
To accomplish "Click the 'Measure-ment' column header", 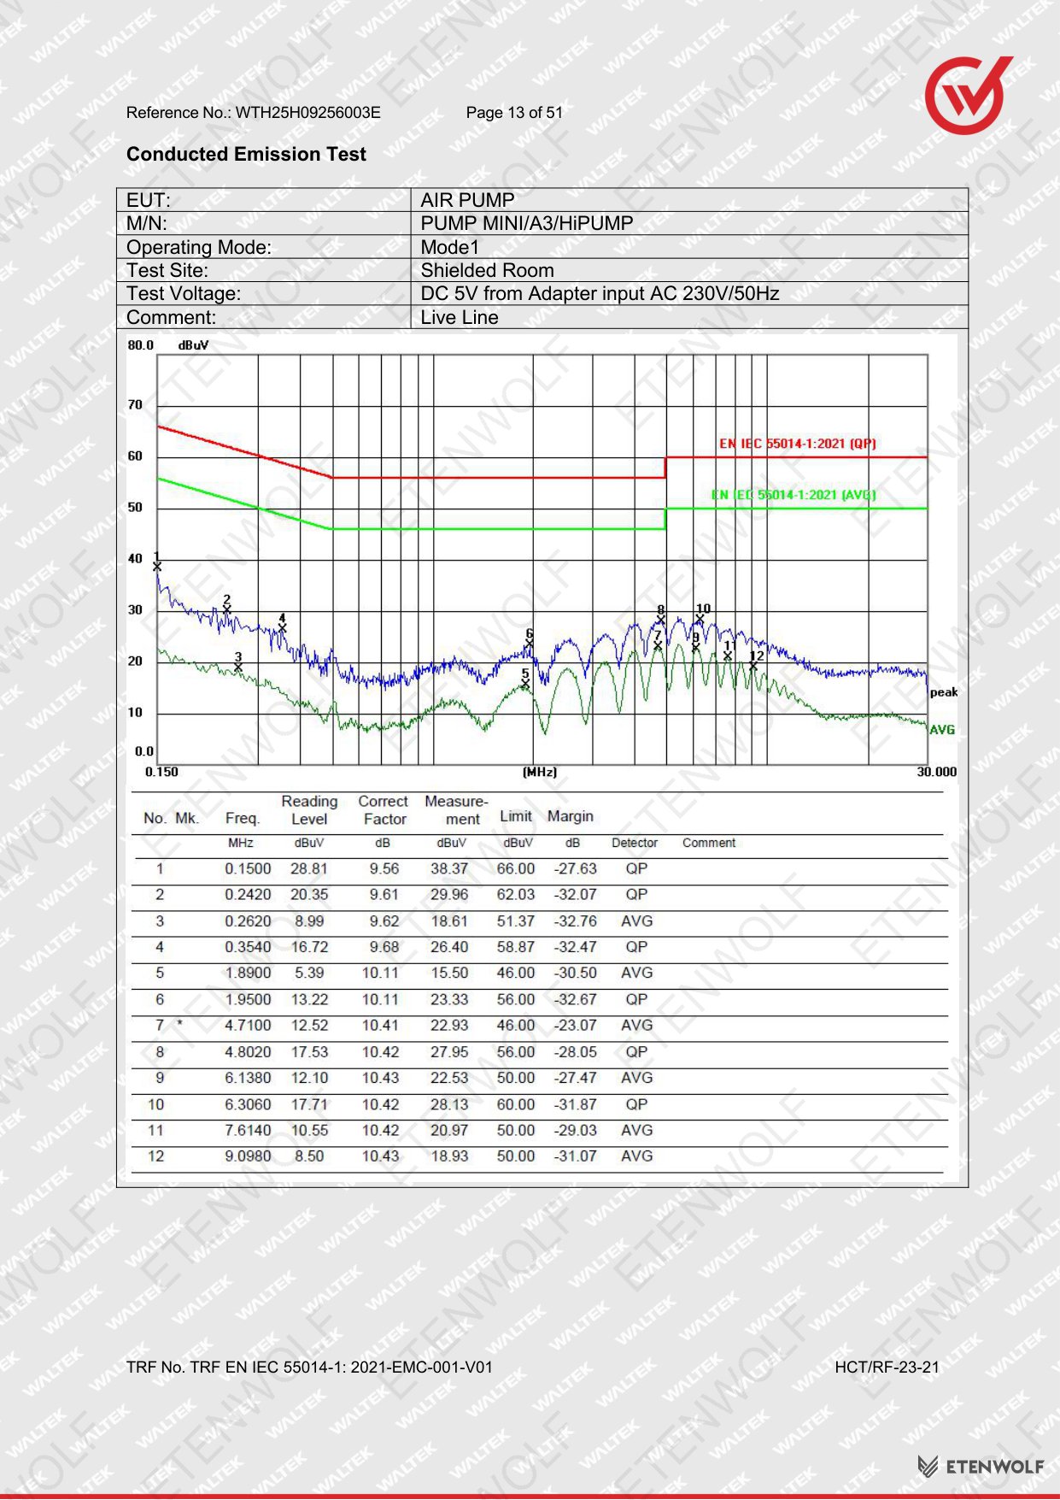I will (x=456, y=810).
